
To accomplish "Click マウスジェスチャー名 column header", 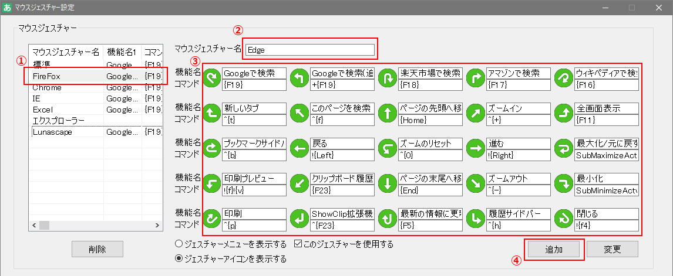I will (x=66, y=52).
